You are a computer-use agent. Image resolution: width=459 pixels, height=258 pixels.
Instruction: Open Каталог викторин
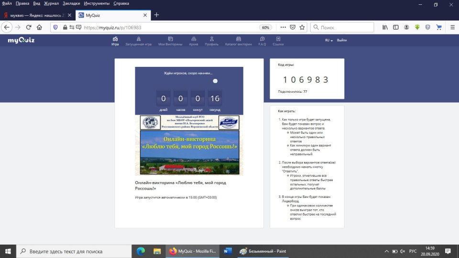238,41
